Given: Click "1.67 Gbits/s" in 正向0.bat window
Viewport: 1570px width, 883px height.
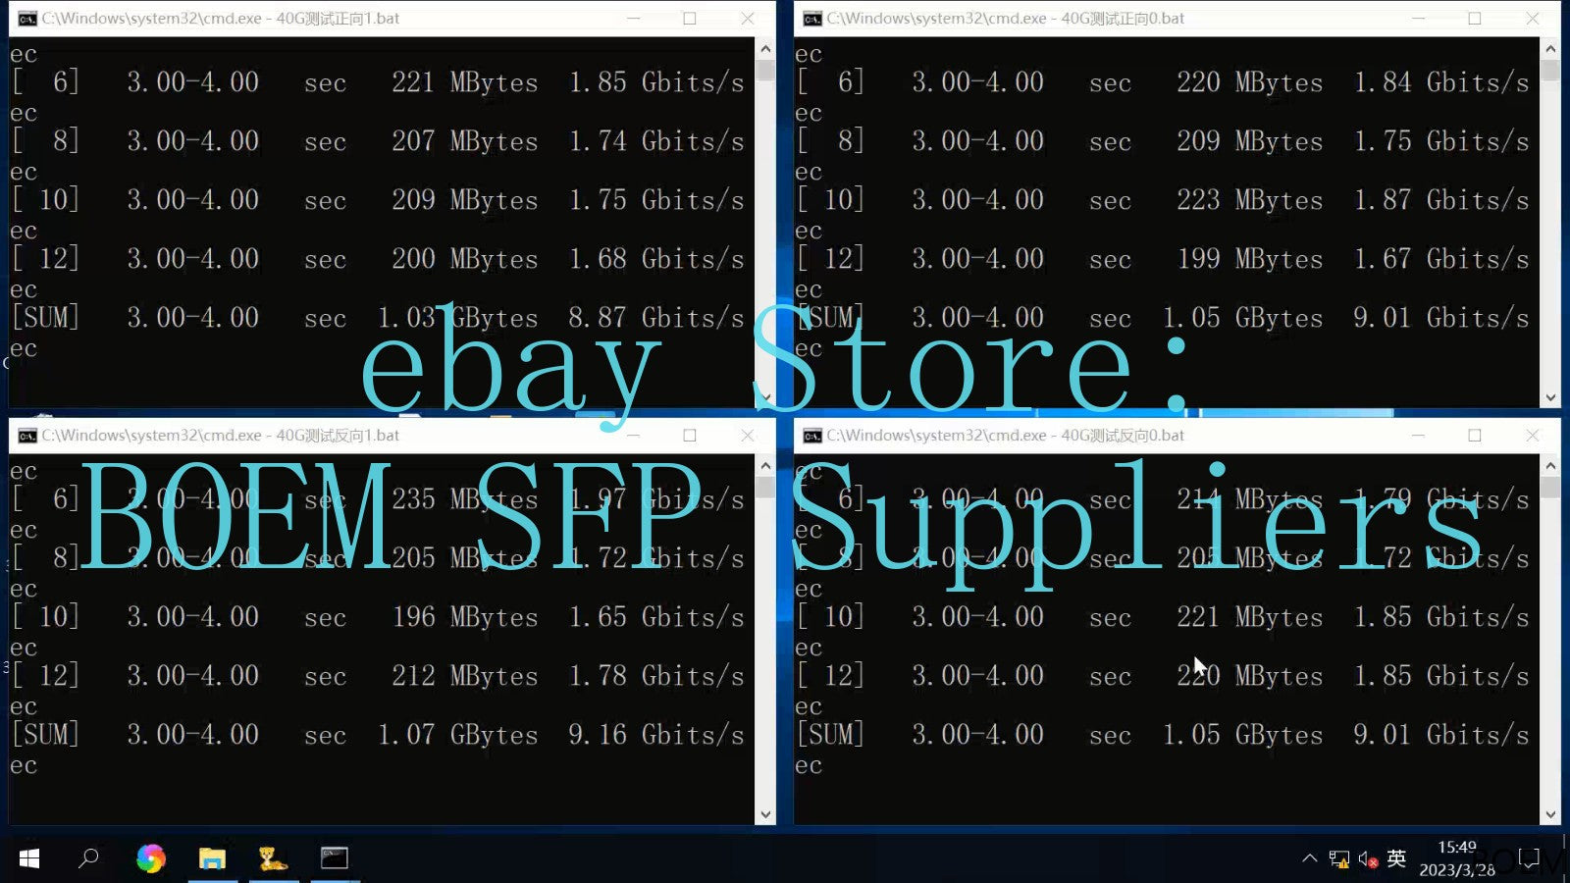Looking at the screenshot, I should pyautogui.click(x=1441, y=259).
